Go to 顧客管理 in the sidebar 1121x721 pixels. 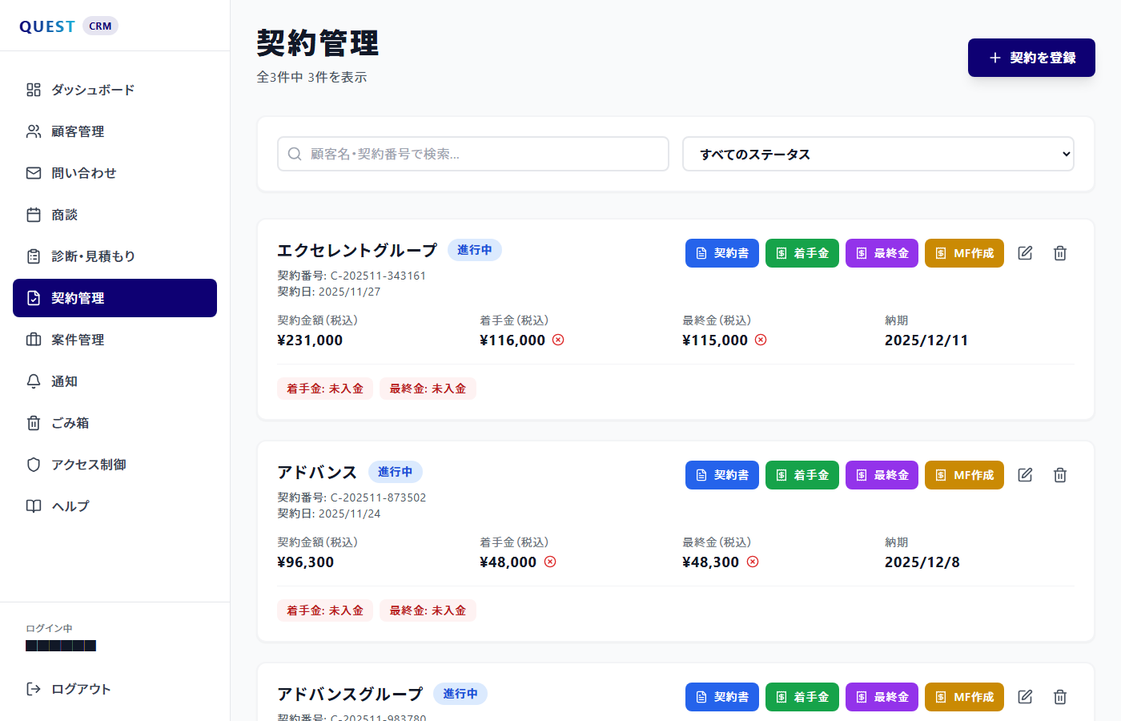tap(78, 131)
